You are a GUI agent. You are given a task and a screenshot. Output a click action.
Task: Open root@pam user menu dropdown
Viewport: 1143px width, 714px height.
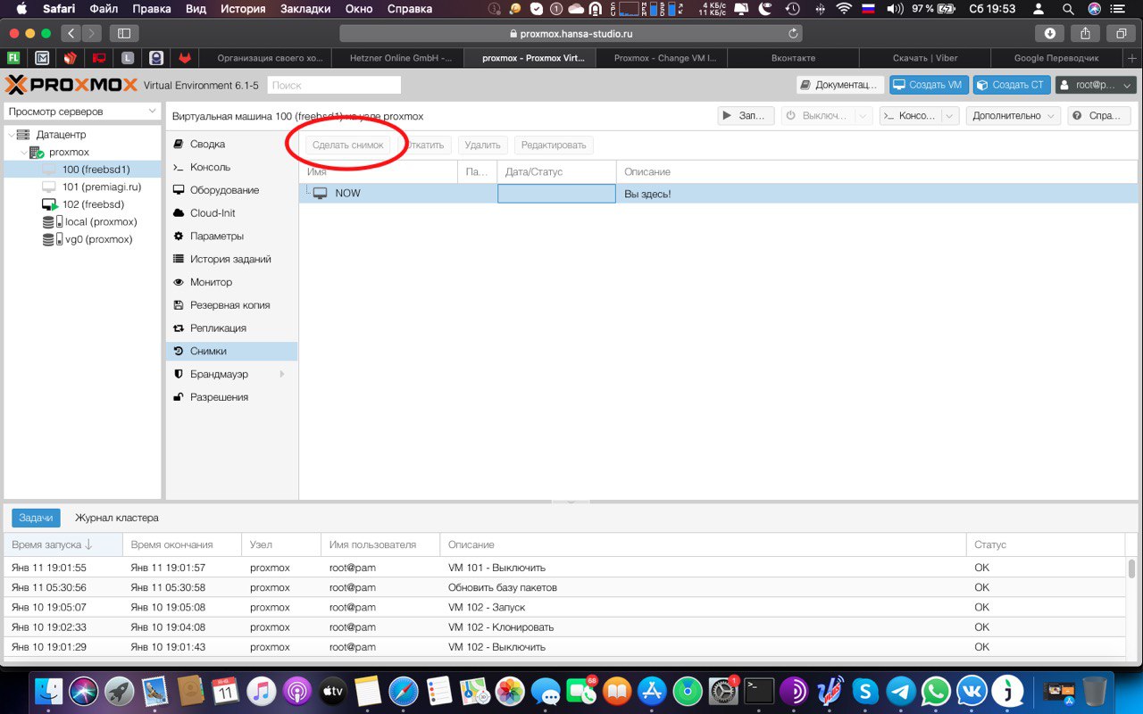pyautogui.click(x=1096, y=85)
